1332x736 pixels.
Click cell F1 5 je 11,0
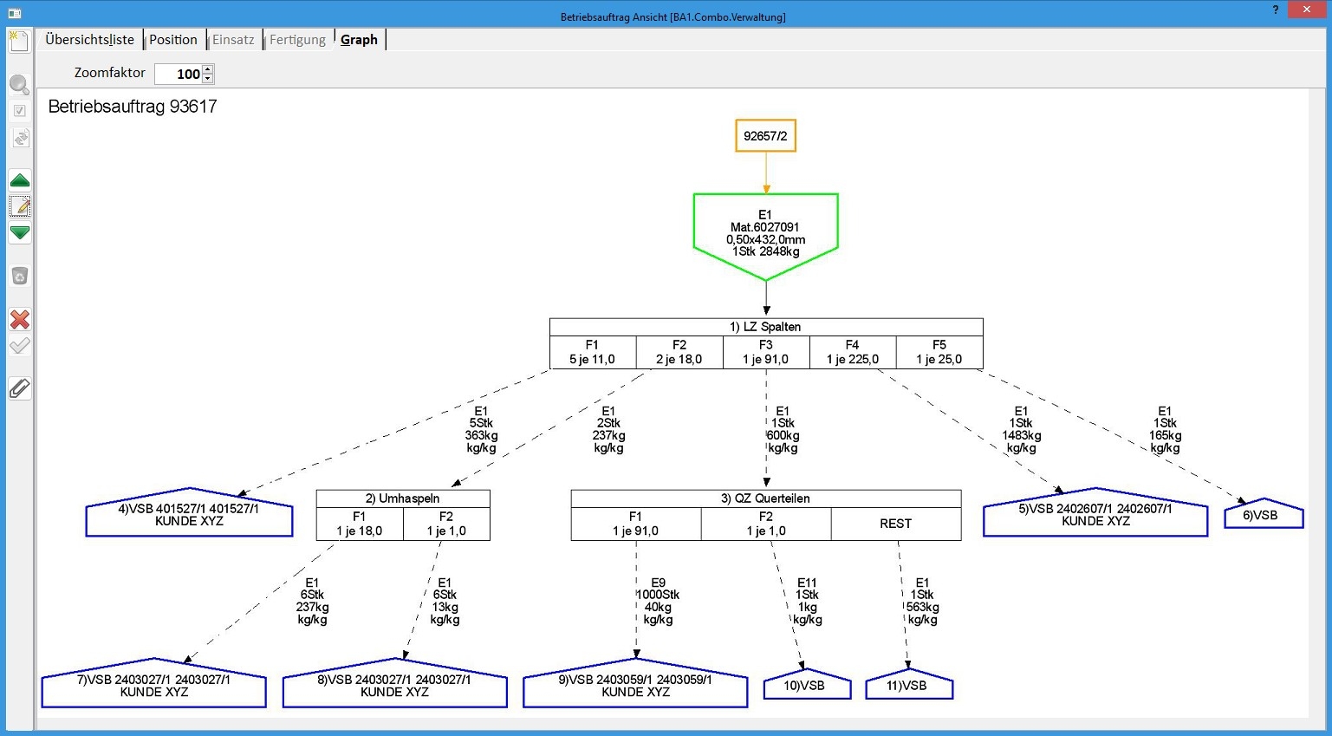pyautogui.click(x=593, y=352)
